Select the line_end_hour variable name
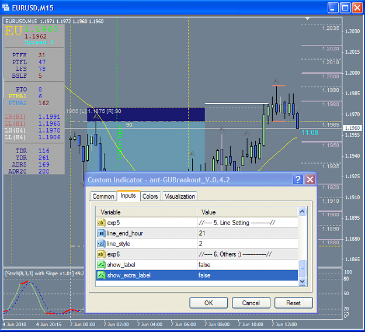The image size is (365, 332). (125, 233)
